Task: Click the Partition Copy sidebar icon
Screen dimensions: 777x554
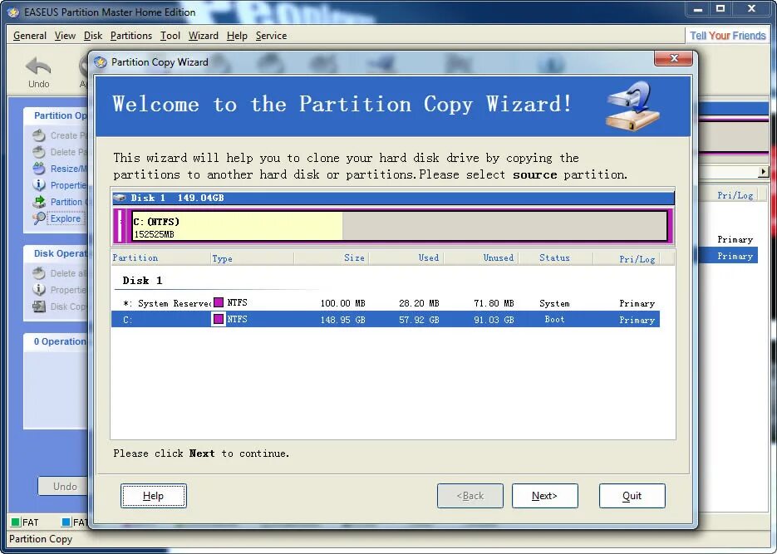Action: 39,202
